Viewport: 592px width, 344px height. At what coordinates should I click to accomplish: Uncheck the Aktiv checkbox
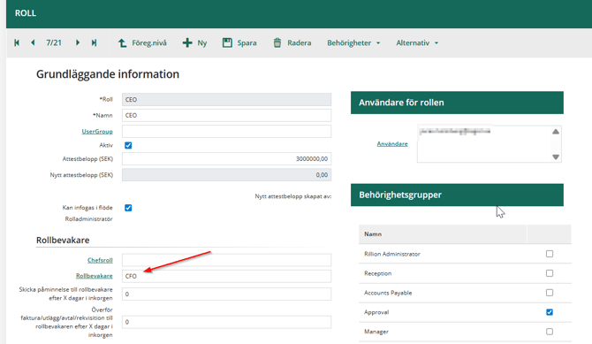coord(128,145)
